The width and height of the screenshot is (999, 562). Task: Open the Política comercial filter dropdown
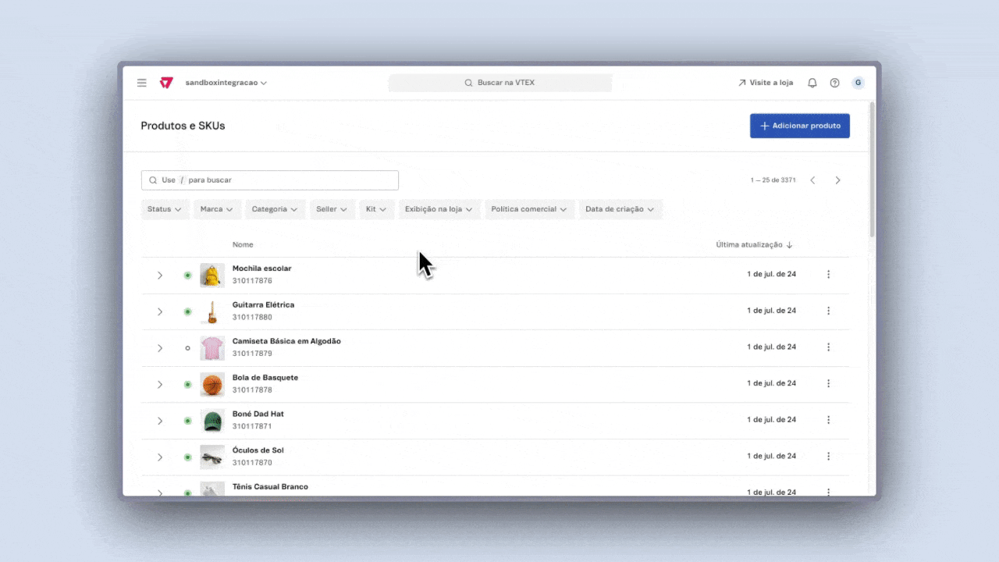pyautogui.click(x=529, y=209)
